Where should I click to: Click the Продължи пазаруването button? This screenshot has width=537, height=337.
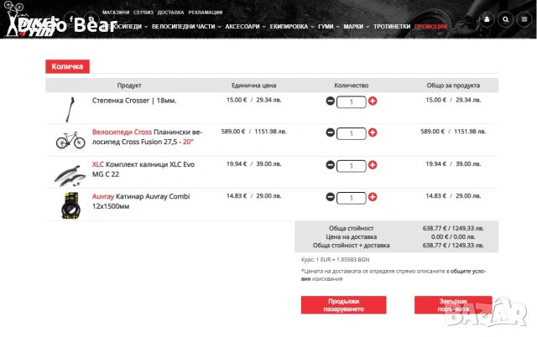343,305
